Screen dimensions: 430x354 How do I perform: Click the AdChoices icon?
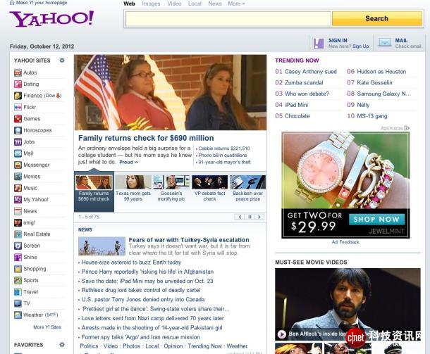point(407,128)
